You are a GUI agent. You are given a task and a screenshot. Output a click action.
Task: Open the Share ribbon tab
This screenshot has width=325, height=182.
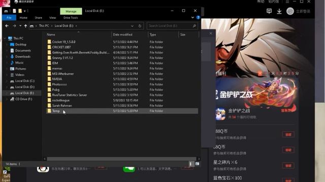(x=39, y=18)
